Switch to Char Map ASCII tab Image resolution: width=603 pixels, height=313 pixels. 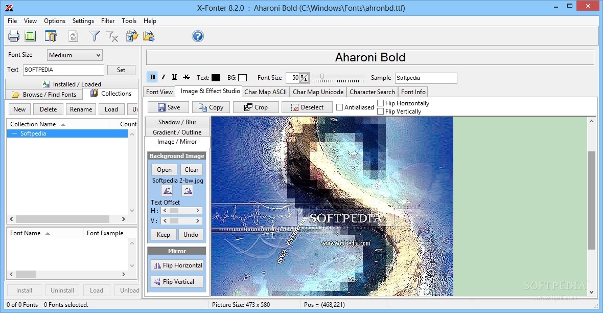(x=265, y=92)
